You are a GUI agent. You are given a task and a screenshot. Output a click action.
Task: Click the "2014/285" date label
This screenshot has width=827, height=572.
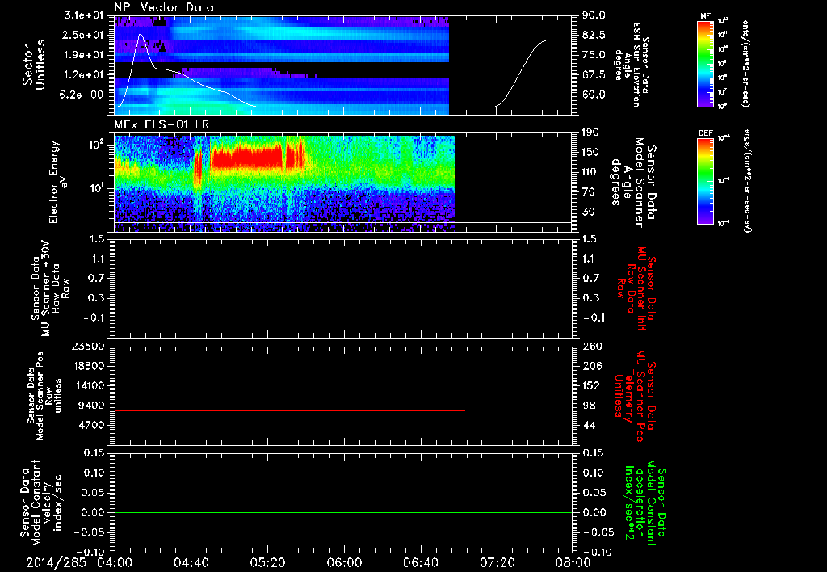point(56,562)
